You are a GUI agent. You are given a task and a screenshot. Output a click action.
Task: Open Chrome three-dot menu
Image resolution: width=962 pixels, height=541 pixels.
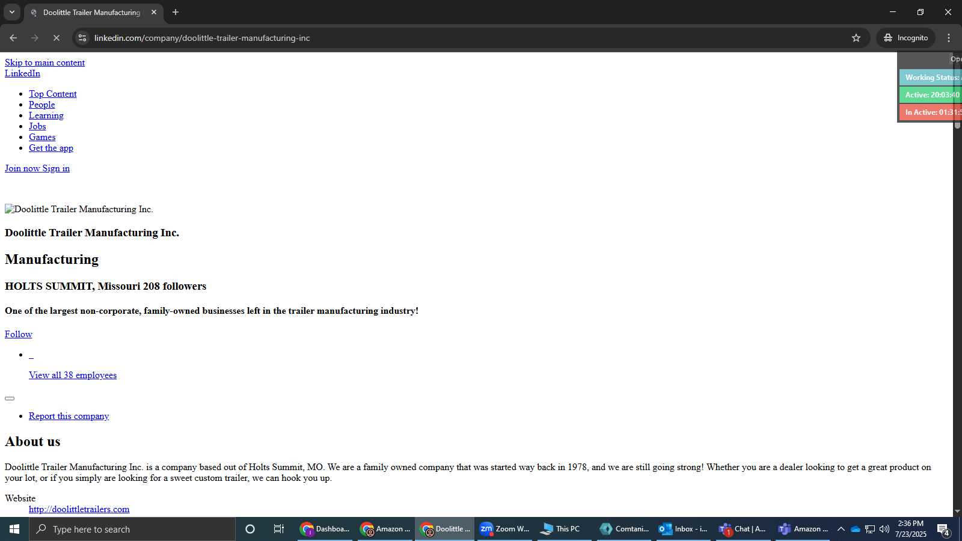click(x=949, y=38)
